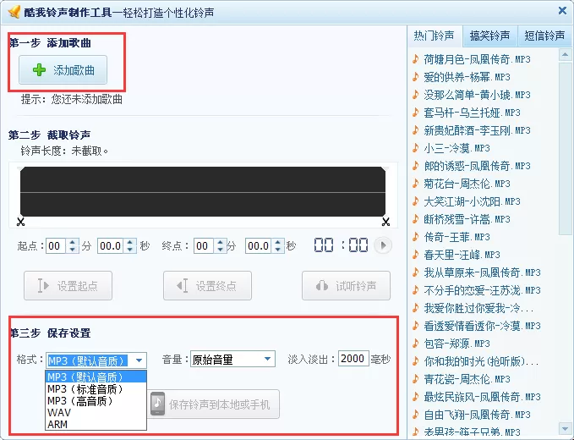
Task: Increase 终点 seconds with the up arrow
Action: 278,242
